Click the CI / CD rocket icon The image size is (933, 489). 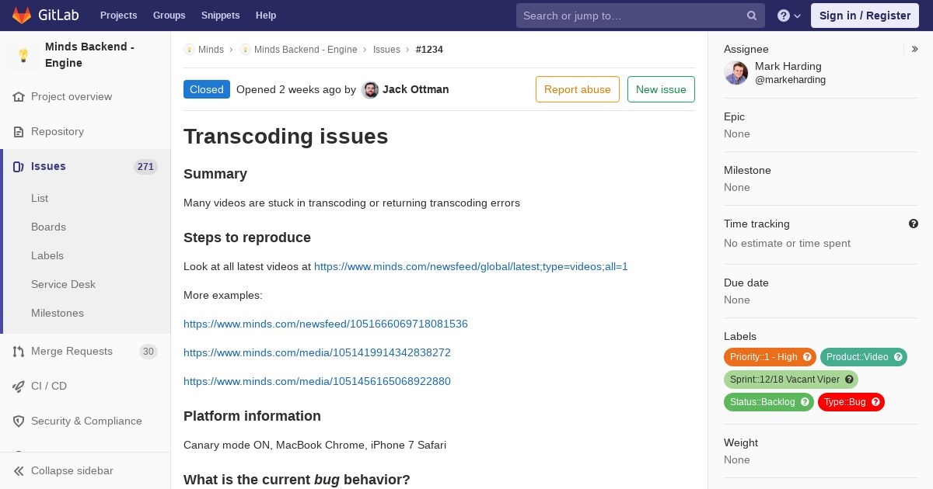(x=19, y=387)
